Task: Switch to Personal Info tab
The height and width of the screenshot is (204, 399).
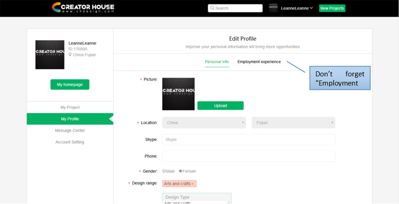Action: [x=217, y=61]
